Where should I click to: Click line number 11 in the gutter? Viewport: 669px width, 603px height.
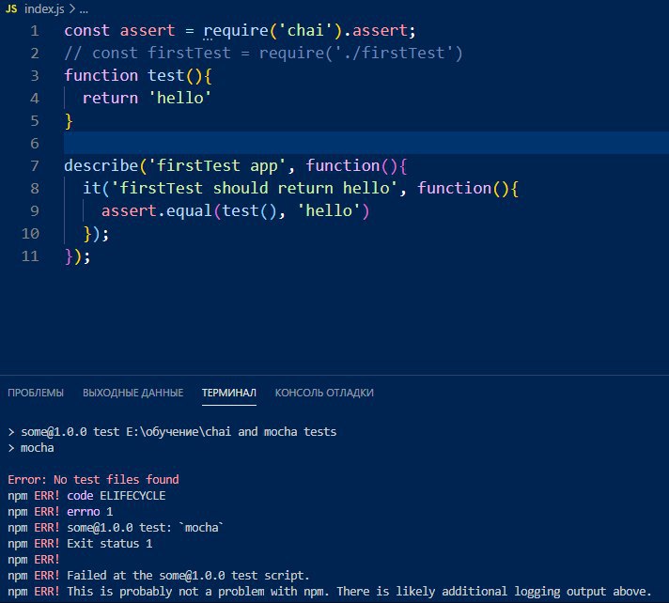pyautogui.click(x=30, y=256)
